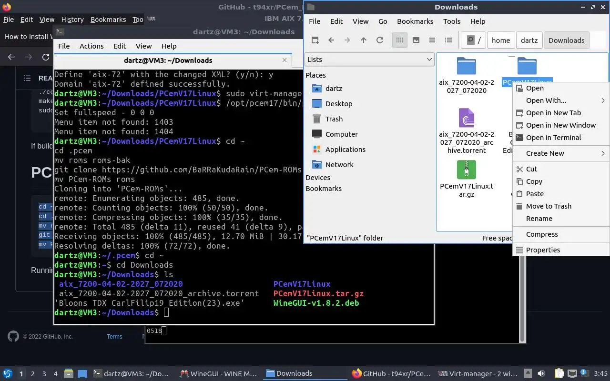Open a new tab in file manager toolbar
This screenshot has height=381, width=610.
tap(315, 40)
